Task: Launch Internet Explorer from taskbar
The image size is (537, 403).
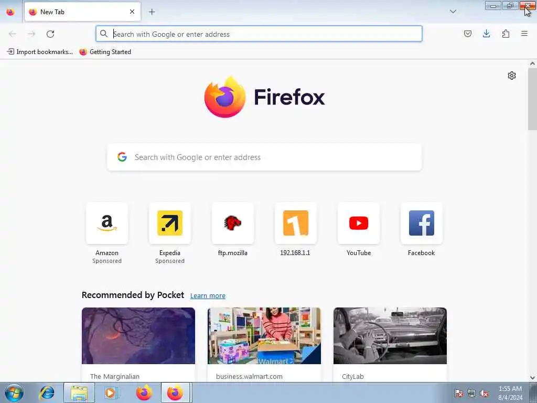Action: tap(47, 393)
